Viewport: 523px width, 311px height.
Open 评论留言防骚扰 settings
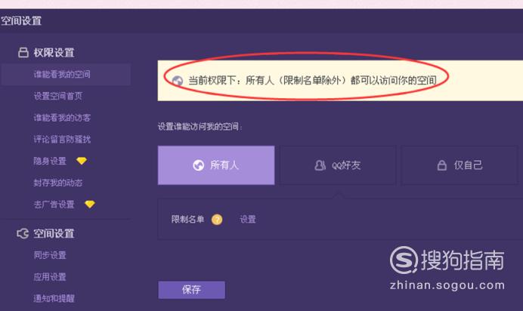click(62, 139)
